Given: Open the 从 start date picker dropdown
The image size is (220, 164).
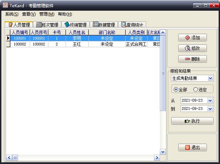Looking at the screenshot, I should [x=210, y=101].
